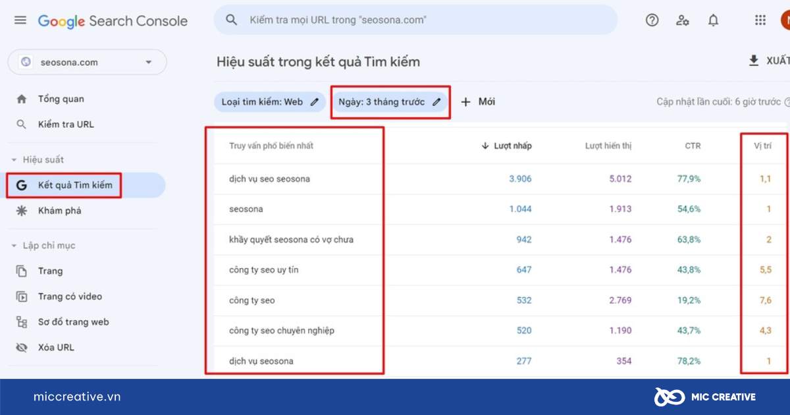Select query dịch vụ seo seosona
790x415 pixels.
click(269, 179)
